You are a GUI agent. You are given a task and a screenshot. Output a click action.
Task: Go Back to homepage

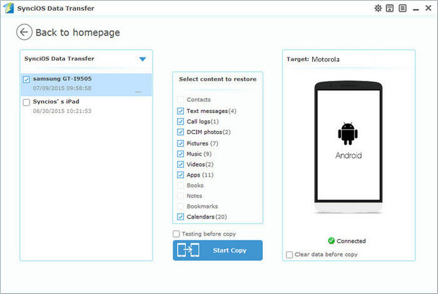tap(78, 32)
